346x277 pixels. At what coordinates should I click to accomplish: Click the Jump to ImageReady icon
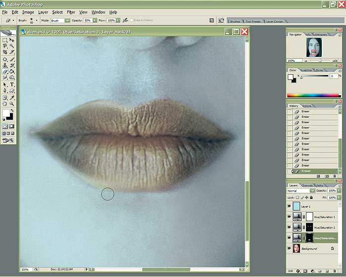tap(8, 140)
